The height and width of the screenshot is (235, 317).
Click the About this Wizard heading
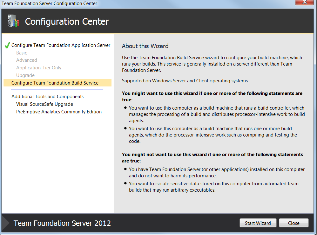(x=145, y=46)
